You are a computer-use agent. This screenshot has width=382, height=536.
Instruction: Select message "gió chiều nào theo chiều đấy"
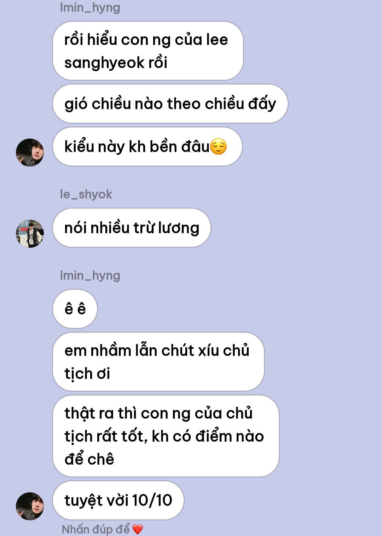coord(170,104)
